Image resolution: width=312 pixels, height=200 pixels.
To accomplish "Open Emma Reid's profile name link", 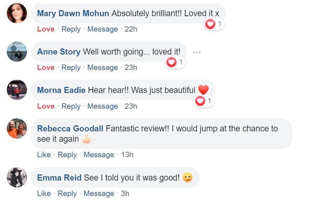I will (x=59, y=178).
